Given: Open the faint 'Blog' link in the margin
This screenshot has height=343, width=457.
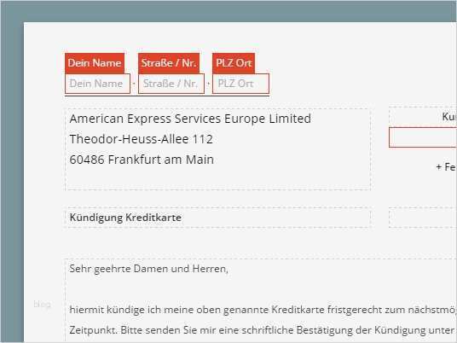Looking at the screenshot, I should tap(43, 305).
